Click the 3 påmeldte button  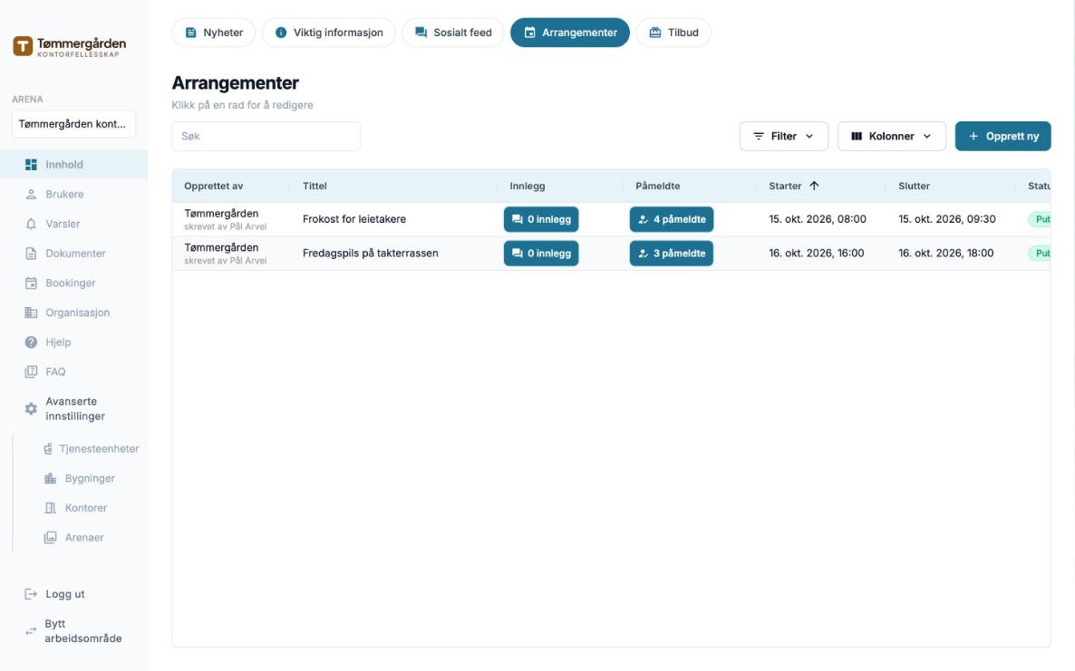pos(671,254)
